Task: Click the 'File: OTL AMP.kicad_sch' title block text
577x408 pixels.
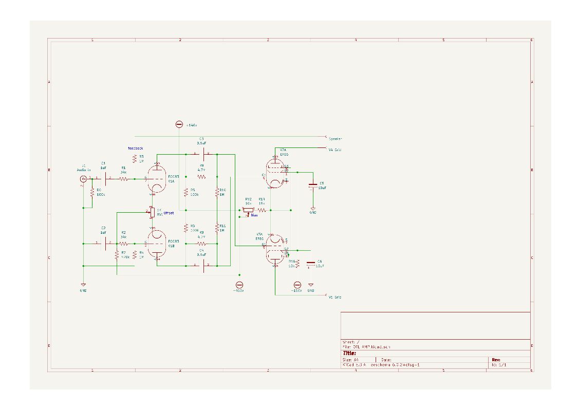Action: (x=366, y=347)
